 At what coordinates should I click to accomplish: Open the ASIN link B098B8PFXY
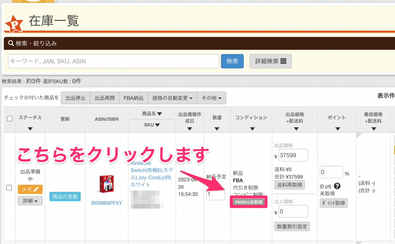(107, 203)
